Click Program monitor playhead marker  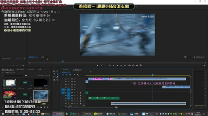(63, 61)
